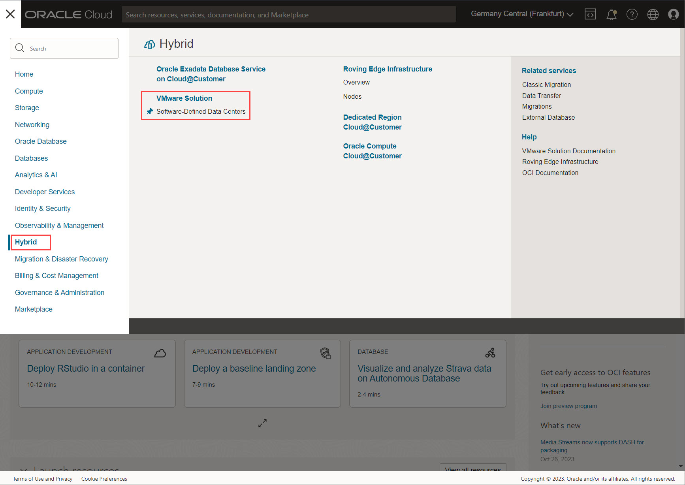Open the VMware Solution link
This screenshot has height=485, width=685.
184,98
